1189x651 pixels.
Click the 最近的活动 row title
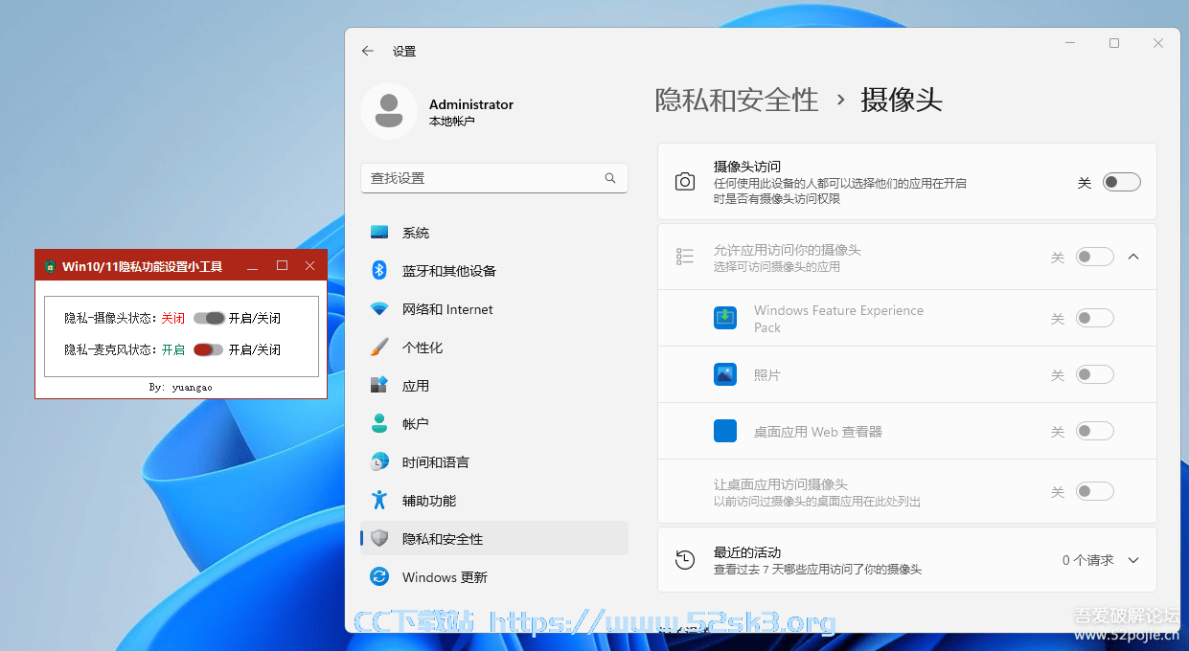click(747, 552)
